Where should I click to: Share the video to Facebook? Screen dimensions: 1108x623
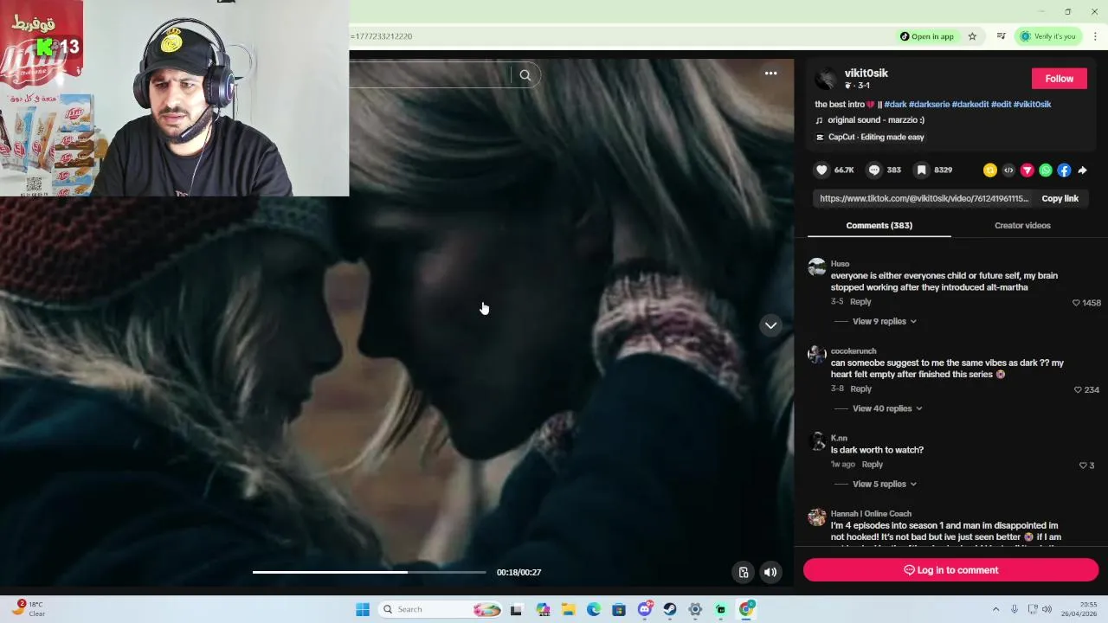pyautogui.click(x=1064, y=170)
